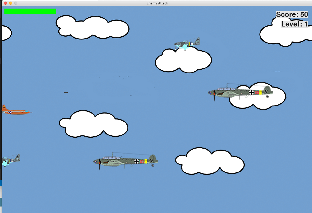
Task: Click the Level indicator text
Action: tap(294, 24)
